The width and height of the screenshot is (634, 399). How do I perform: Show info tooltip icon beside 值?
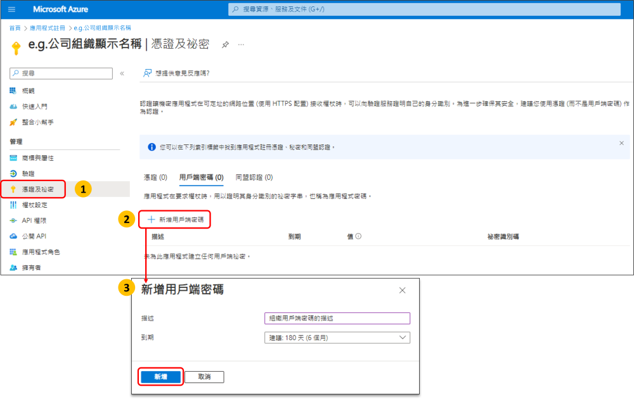(x=358, y=236)
